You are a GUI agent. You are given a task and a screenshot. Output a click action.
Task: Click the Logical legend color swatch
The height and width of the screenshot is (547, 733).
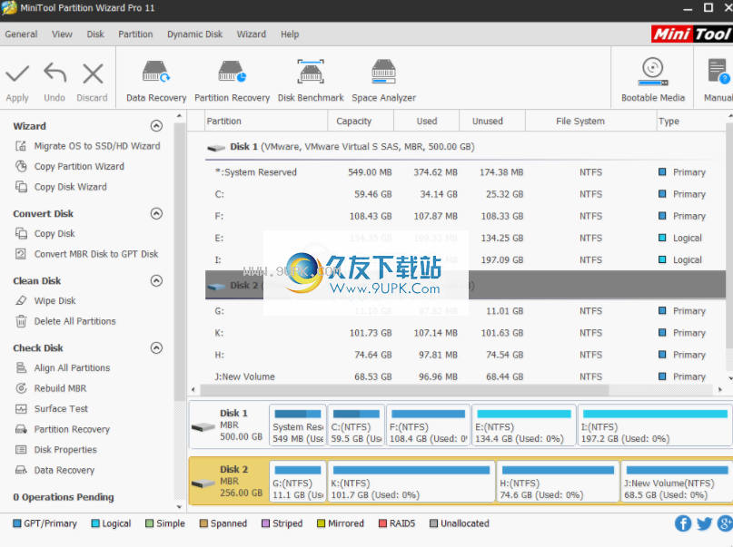coord(95,523)
